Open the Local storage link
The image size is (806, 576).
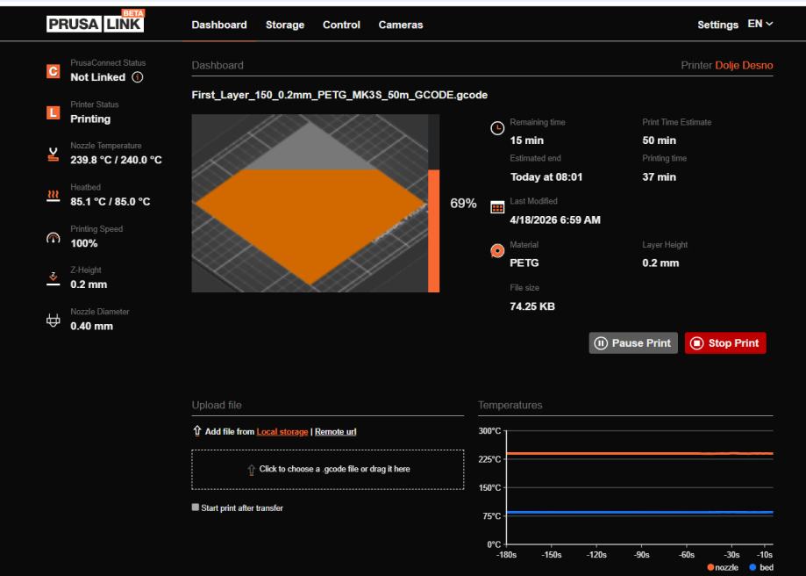[282, 431]
